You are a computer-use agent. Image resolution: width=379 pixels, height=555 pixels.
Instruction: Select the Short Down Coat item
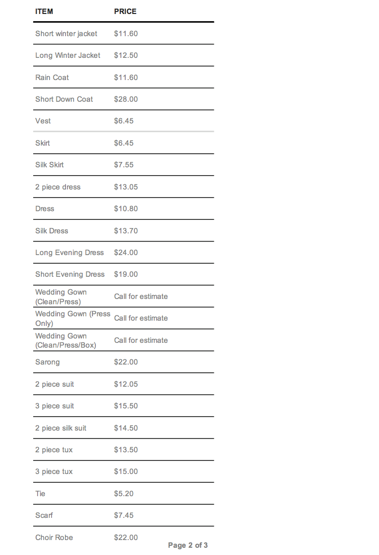pos(64,99)
